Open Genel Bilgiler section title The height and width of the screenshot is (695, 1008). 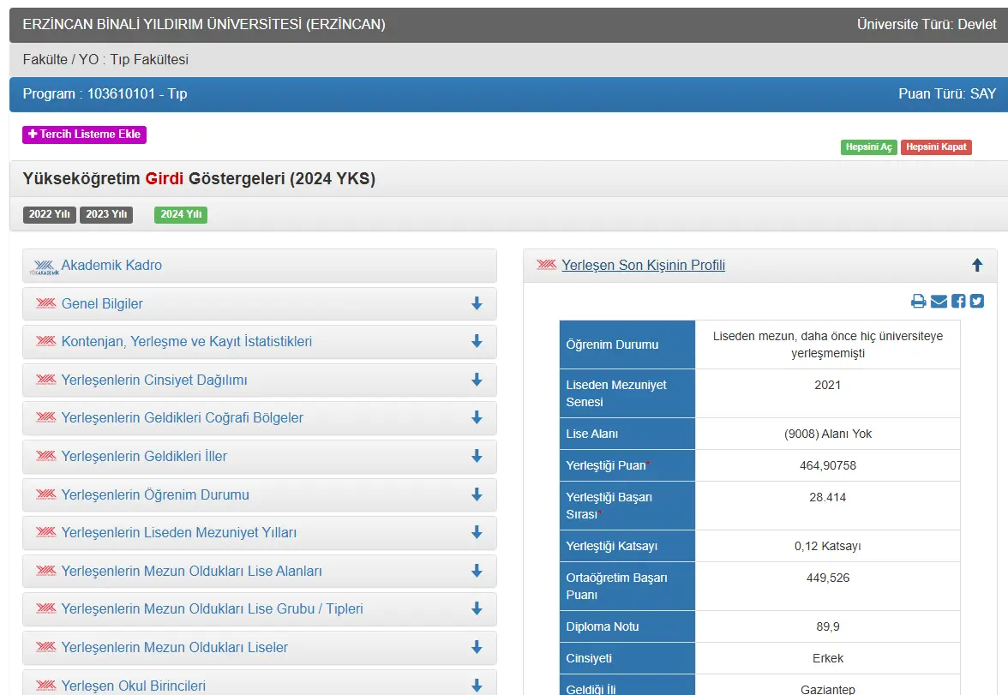[102, 303]
